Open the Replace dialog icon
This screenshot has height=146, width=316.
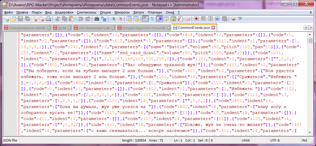coord(104,19)
